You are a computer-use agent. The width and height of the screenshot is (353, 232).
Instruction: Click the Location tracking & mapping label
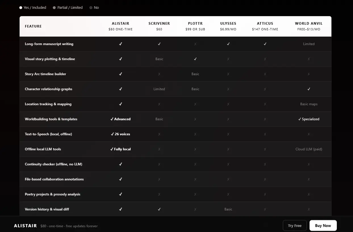[48, 104]
